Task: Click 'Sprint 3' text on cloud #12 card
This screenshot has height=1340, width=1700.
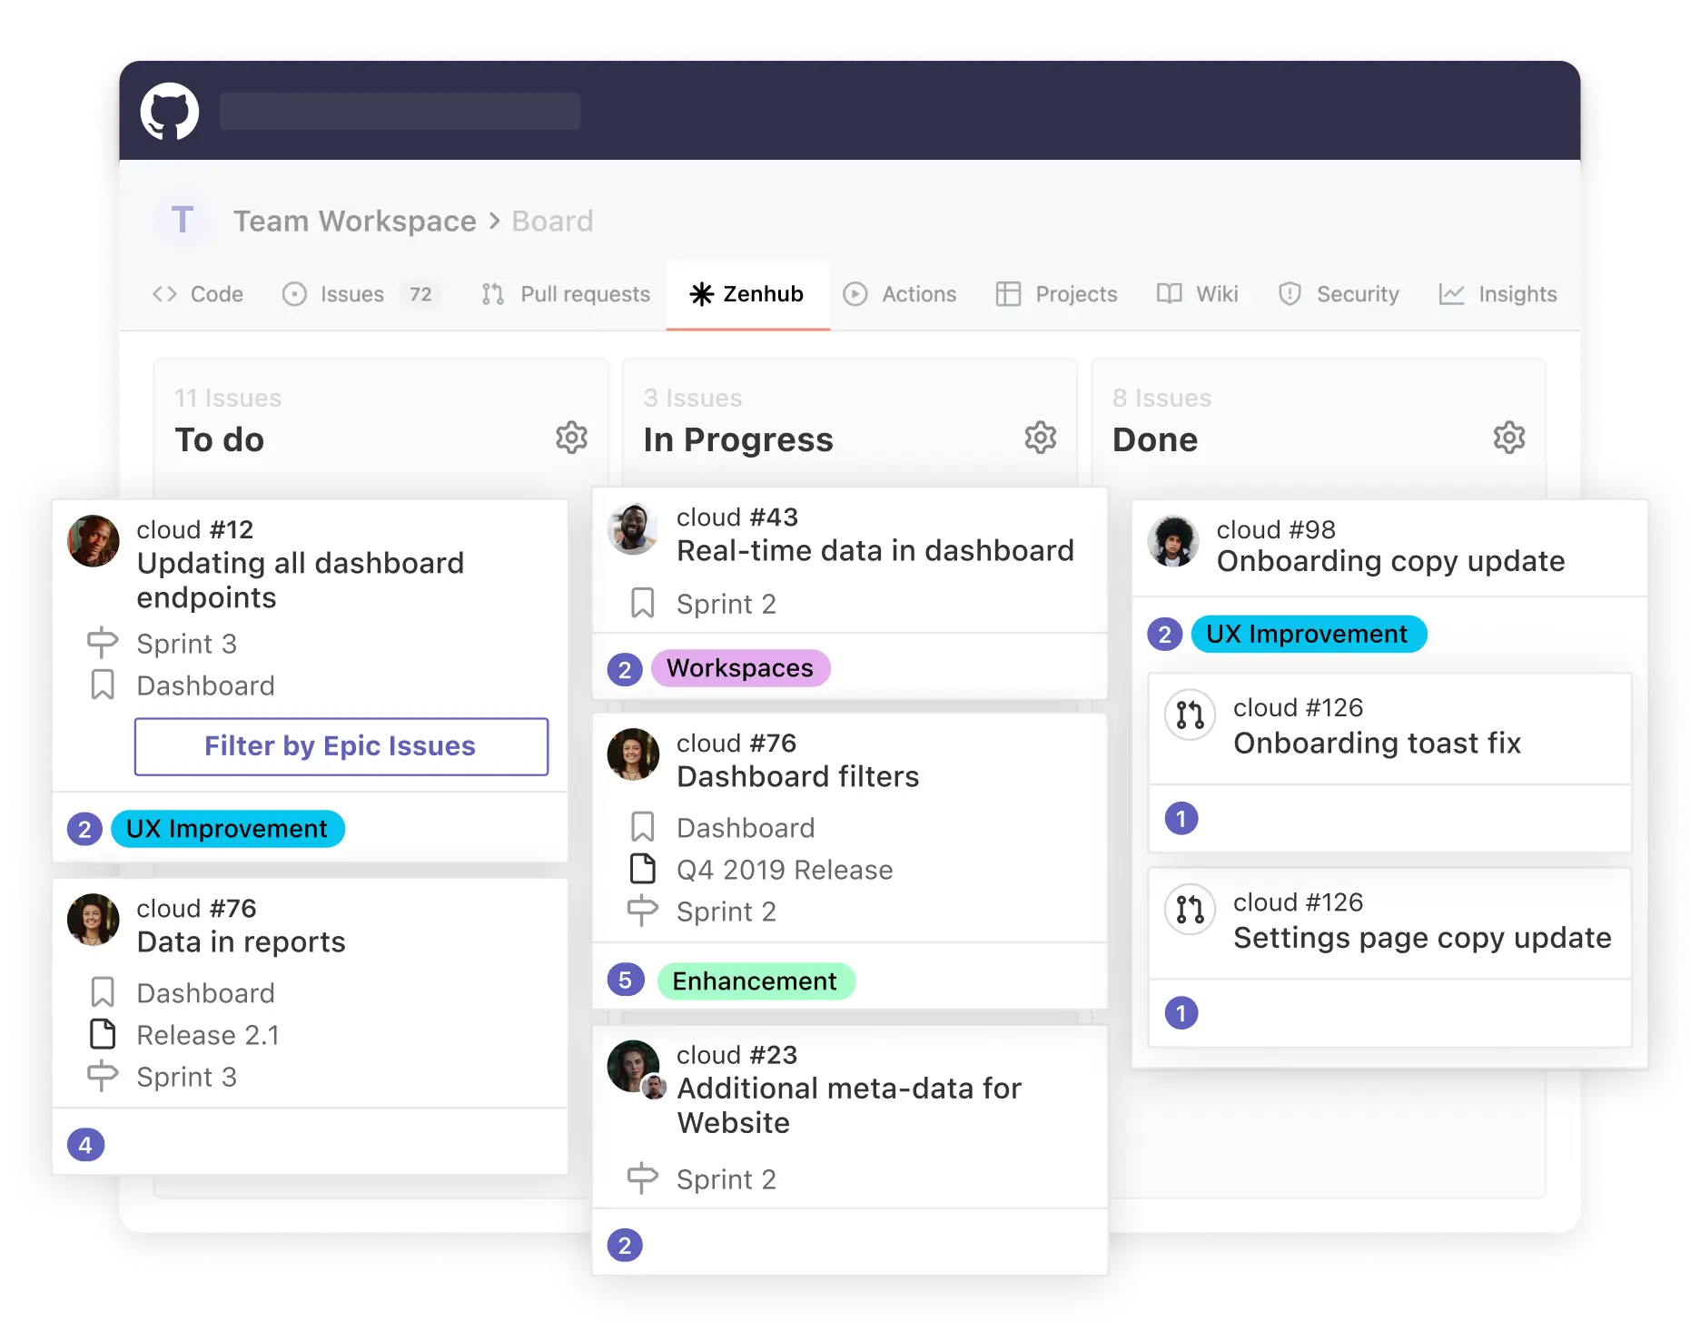Action: [187, 644]
